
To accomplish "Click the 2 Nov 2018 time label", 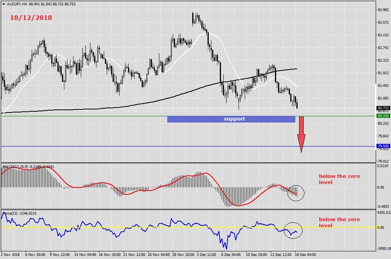I will click(11, 254).
